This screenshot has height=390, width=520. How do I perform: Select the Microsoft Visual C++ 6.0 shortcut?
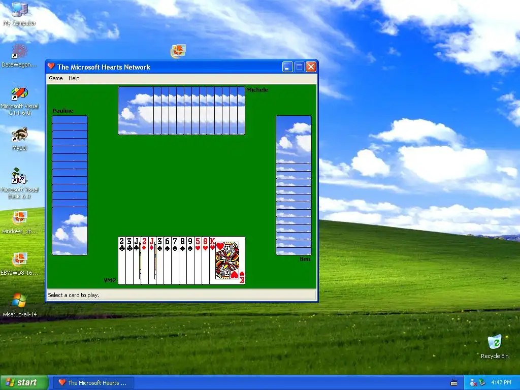point(20,101)
